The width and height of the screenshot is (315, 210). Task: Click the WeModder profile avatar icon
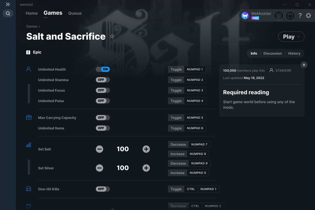tap(245, 16)
